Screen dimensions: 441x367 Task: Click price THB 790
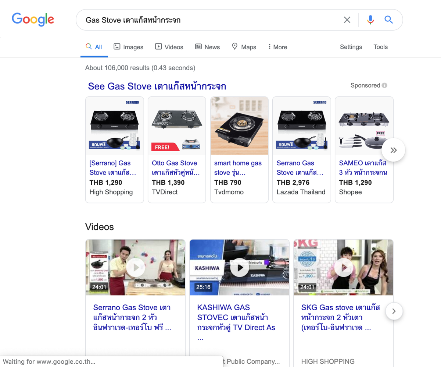[228, 183]
